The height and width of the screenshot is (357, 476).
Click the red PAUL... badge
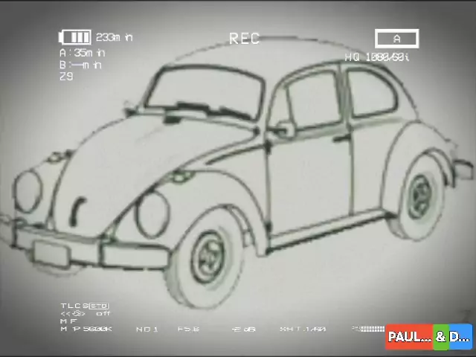pyautogui.click(x=409, y=337)
